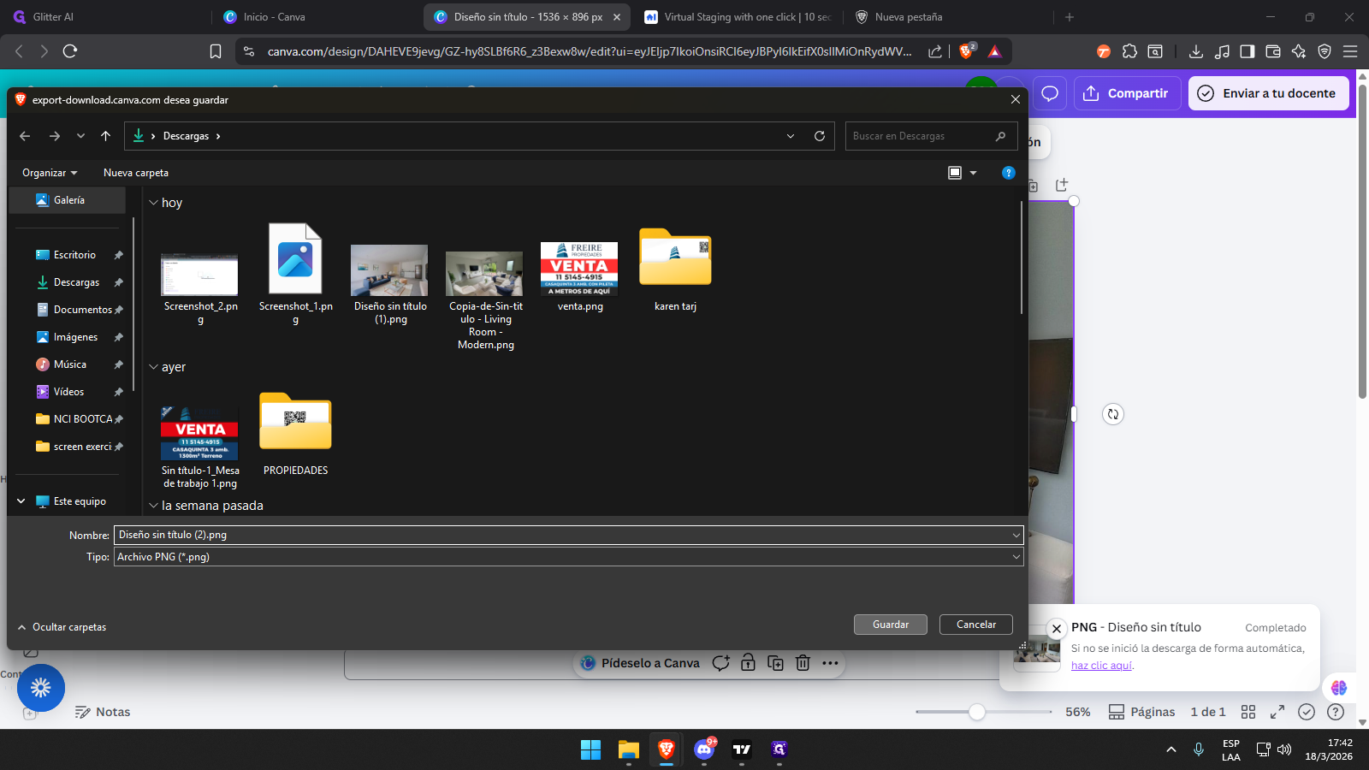Open the Canva grid view icon
1369x770 pixels.
click(1248, 712)
